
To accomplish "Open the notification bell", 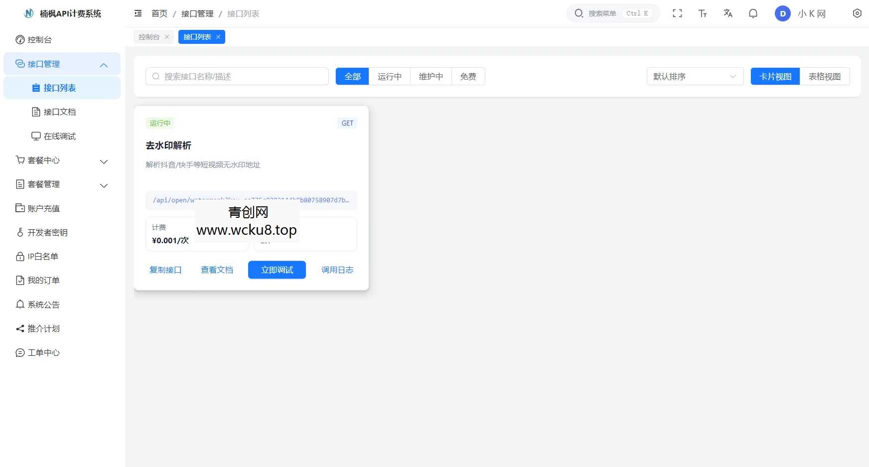I will coord(753,13).
